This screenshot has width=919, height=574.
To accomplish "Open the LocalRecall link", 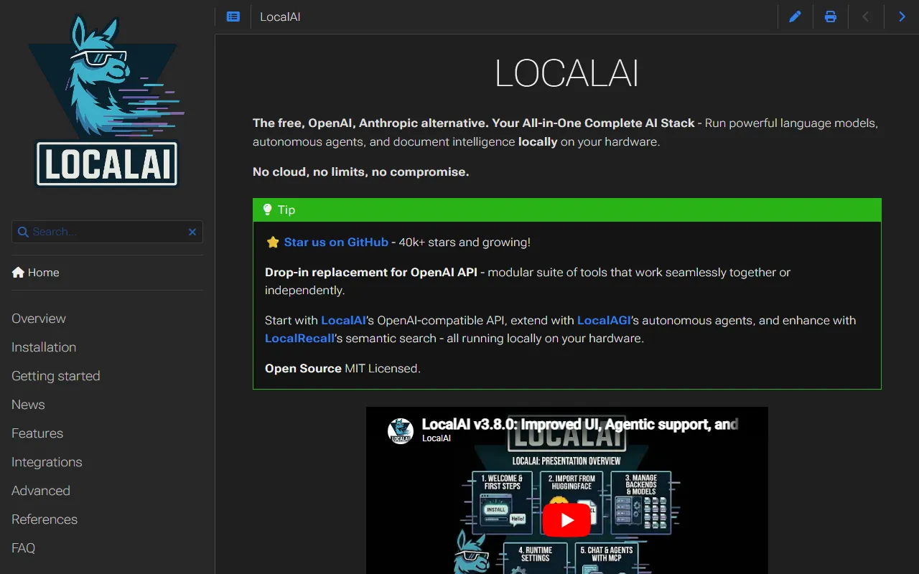I will click(x=299, y=338).
